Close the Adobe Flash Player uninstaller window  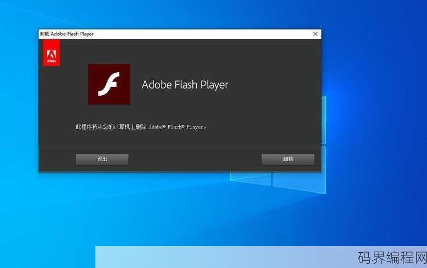point(315,34)
